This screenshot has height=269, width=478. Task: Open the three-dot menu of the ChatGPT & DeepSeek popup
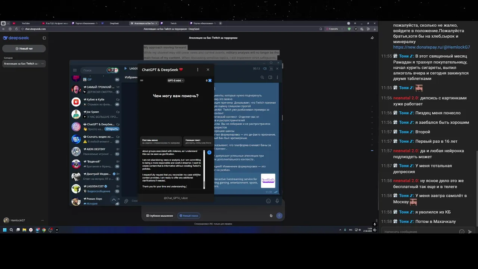(198, 69)
